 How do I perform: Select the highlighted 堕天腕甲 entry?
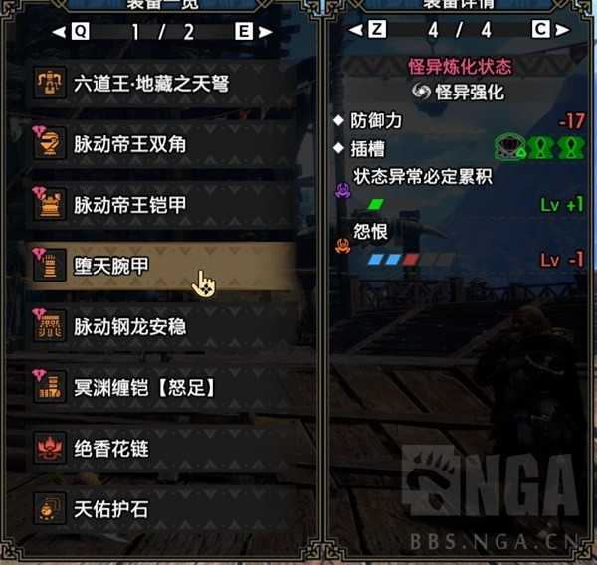[x=161, y=266]
